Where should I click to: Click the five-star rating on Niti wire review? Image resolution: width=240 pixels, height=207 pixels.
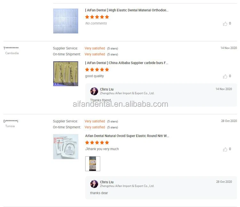pyautogui.click(x=97, y=143)
